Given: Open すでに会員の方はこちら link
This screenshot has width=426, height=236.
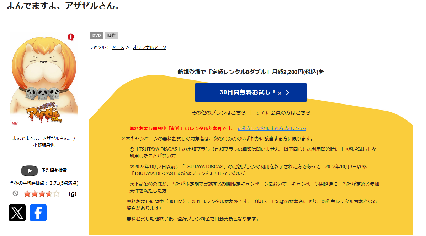Looking at the screenshot, I should click(x=283, y=113).
